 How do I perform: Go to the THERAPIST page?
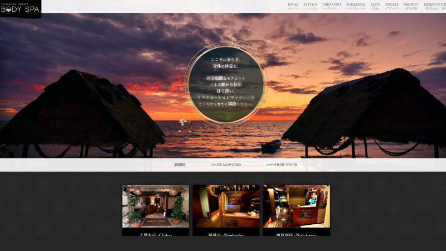click(331, 6)
